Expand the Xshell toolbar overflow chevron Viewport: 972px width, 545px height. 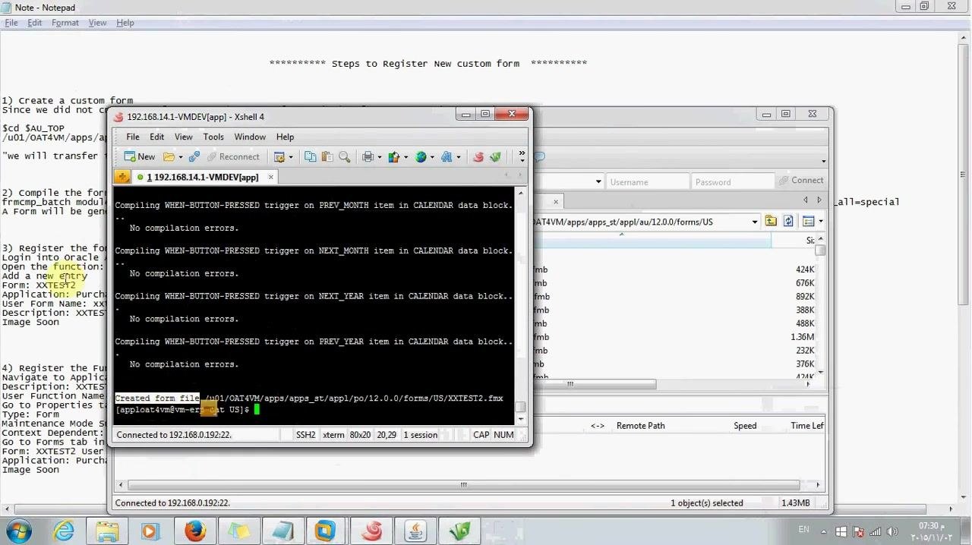tap(522, 156)
